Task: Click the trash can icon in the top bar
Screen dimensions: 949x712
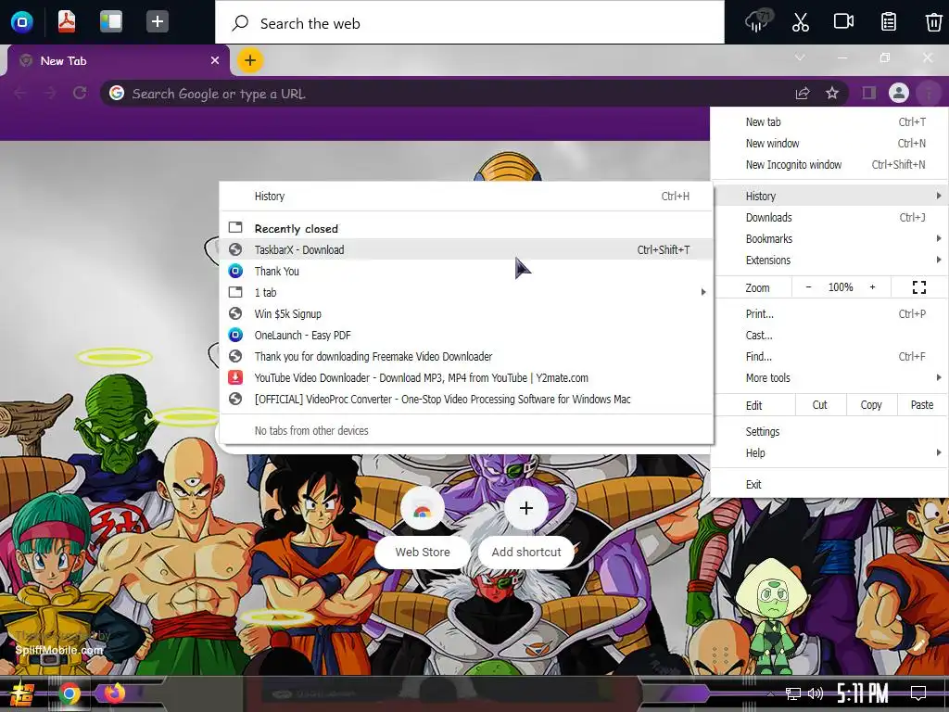Action: click(x=933, y=22)
